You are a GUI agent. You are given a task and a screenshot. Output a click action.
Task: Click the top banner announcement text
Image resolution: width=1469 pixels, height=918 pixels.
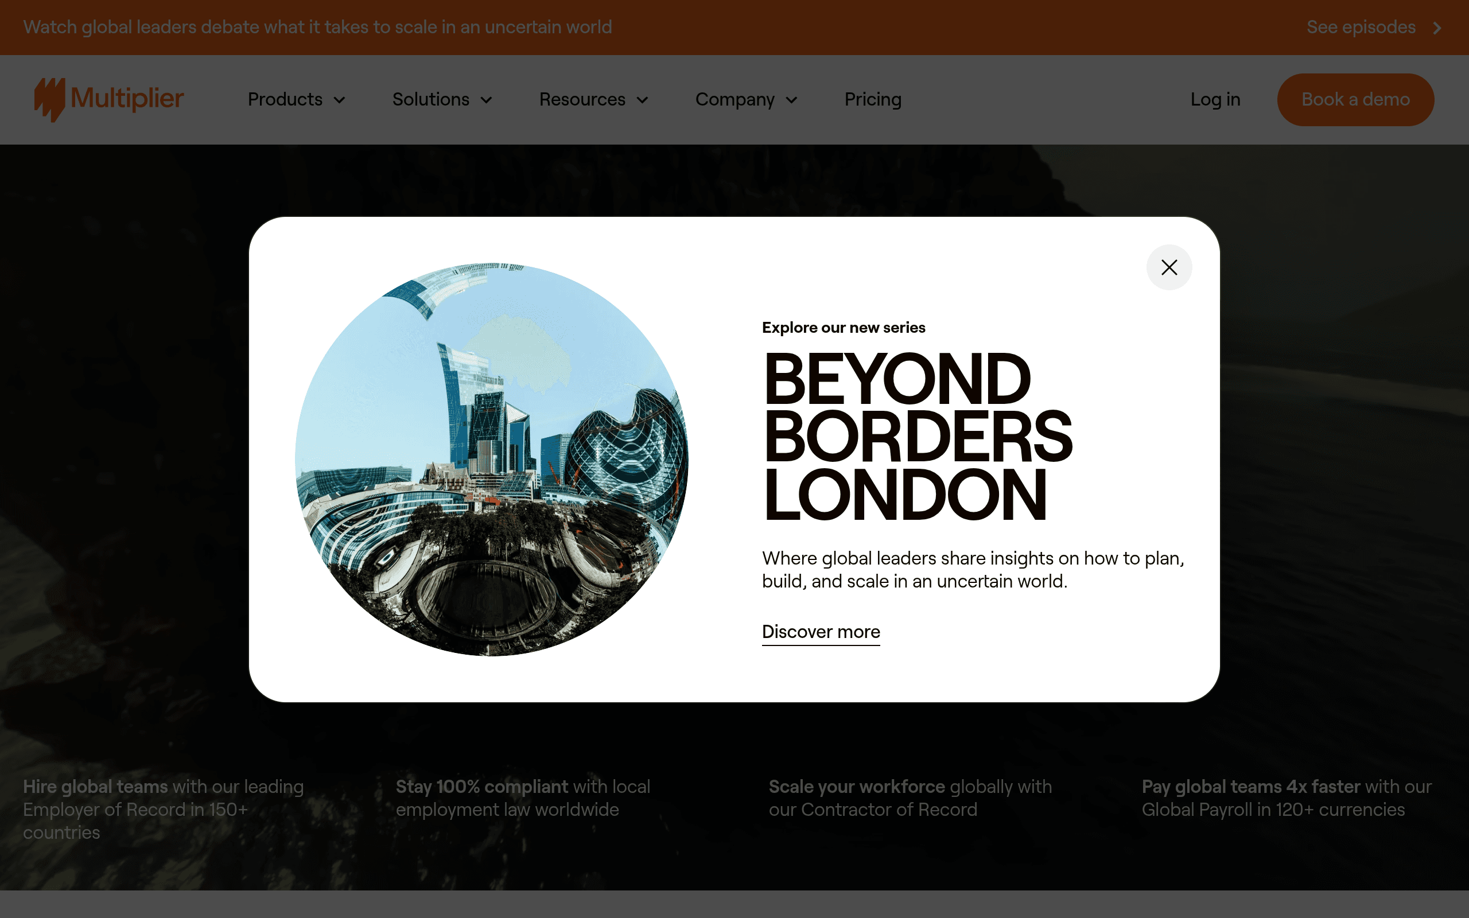coord(317,28)
